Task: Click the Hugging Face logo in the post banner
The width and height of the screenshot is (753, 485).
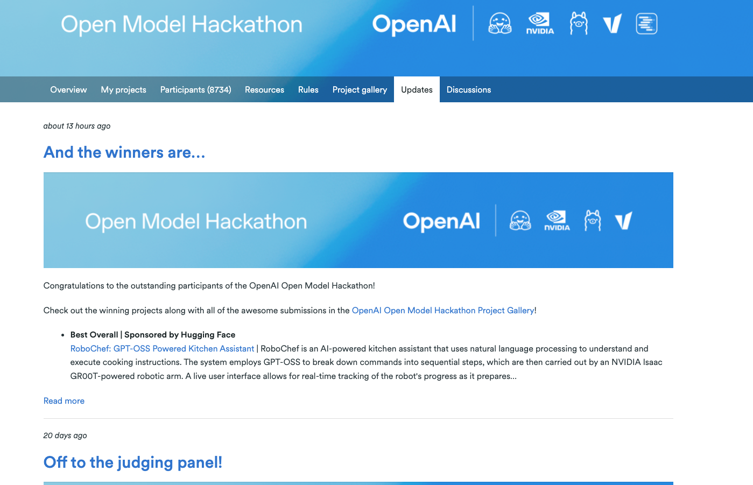Action: pos(520,220)
